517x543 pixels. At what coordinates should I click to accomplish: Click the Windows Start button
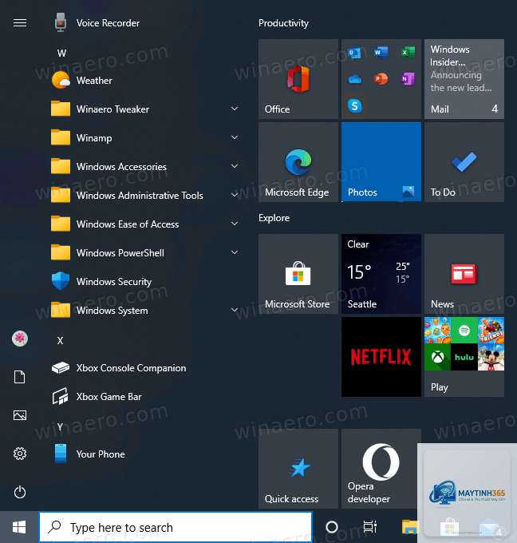[x=19, y=527]
